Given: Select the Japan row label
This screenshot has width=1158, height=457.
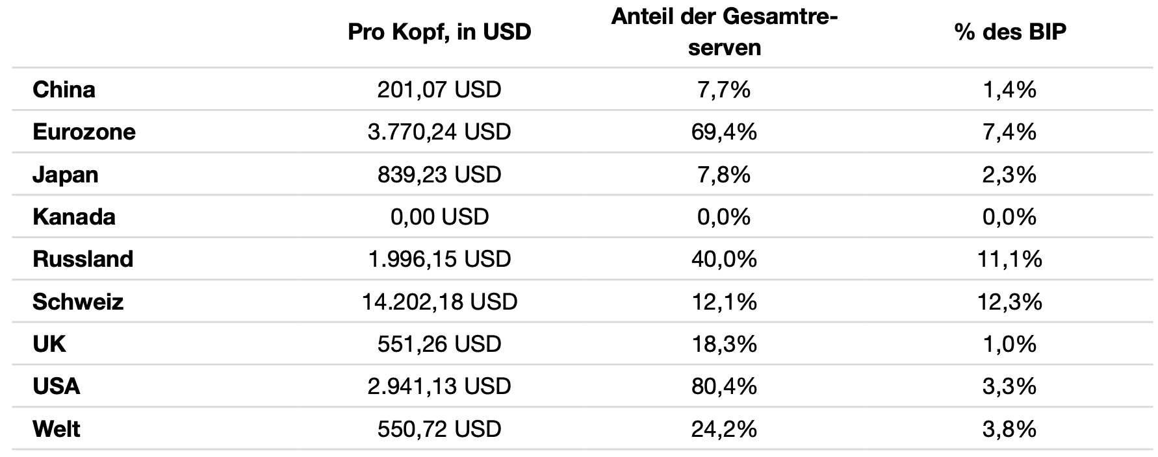Looking at the screenshot, I should pyautogui.click(x=65, y=175).
